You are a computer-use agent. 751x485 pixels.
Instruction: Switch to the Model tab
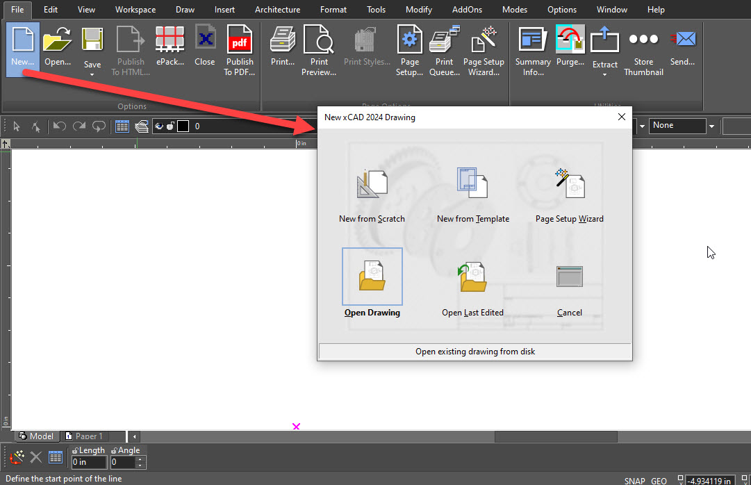point(36,436)
